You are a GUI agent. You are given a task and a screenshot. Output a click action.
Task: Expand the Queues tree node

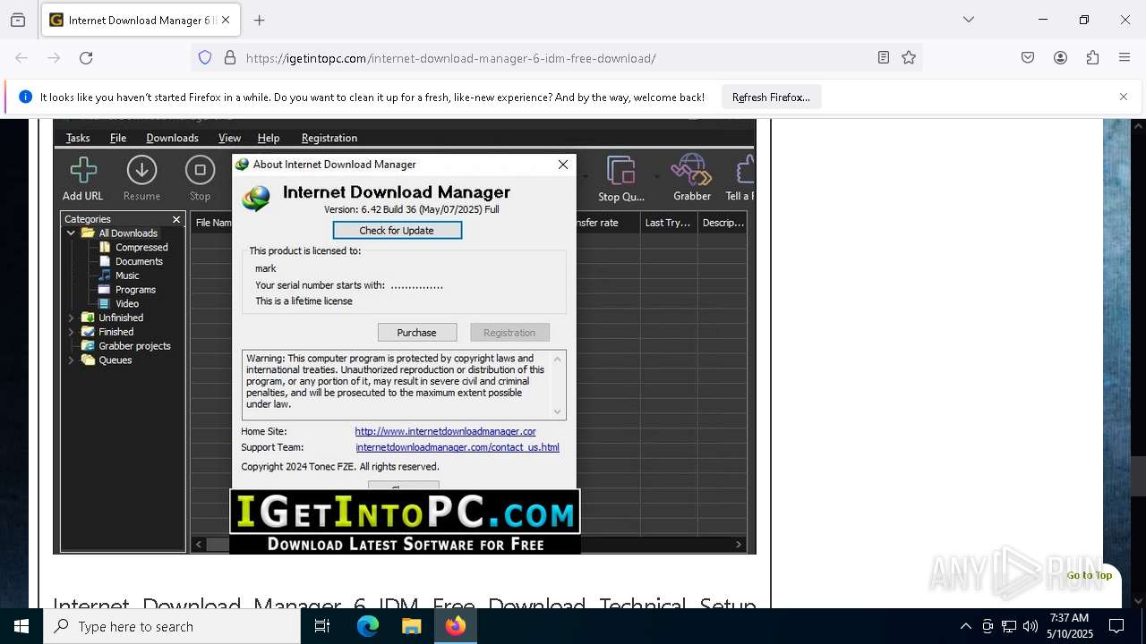coord(71,360)
